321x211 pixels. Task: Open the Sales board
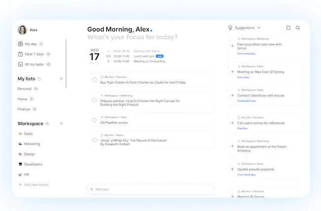(26, 134)
